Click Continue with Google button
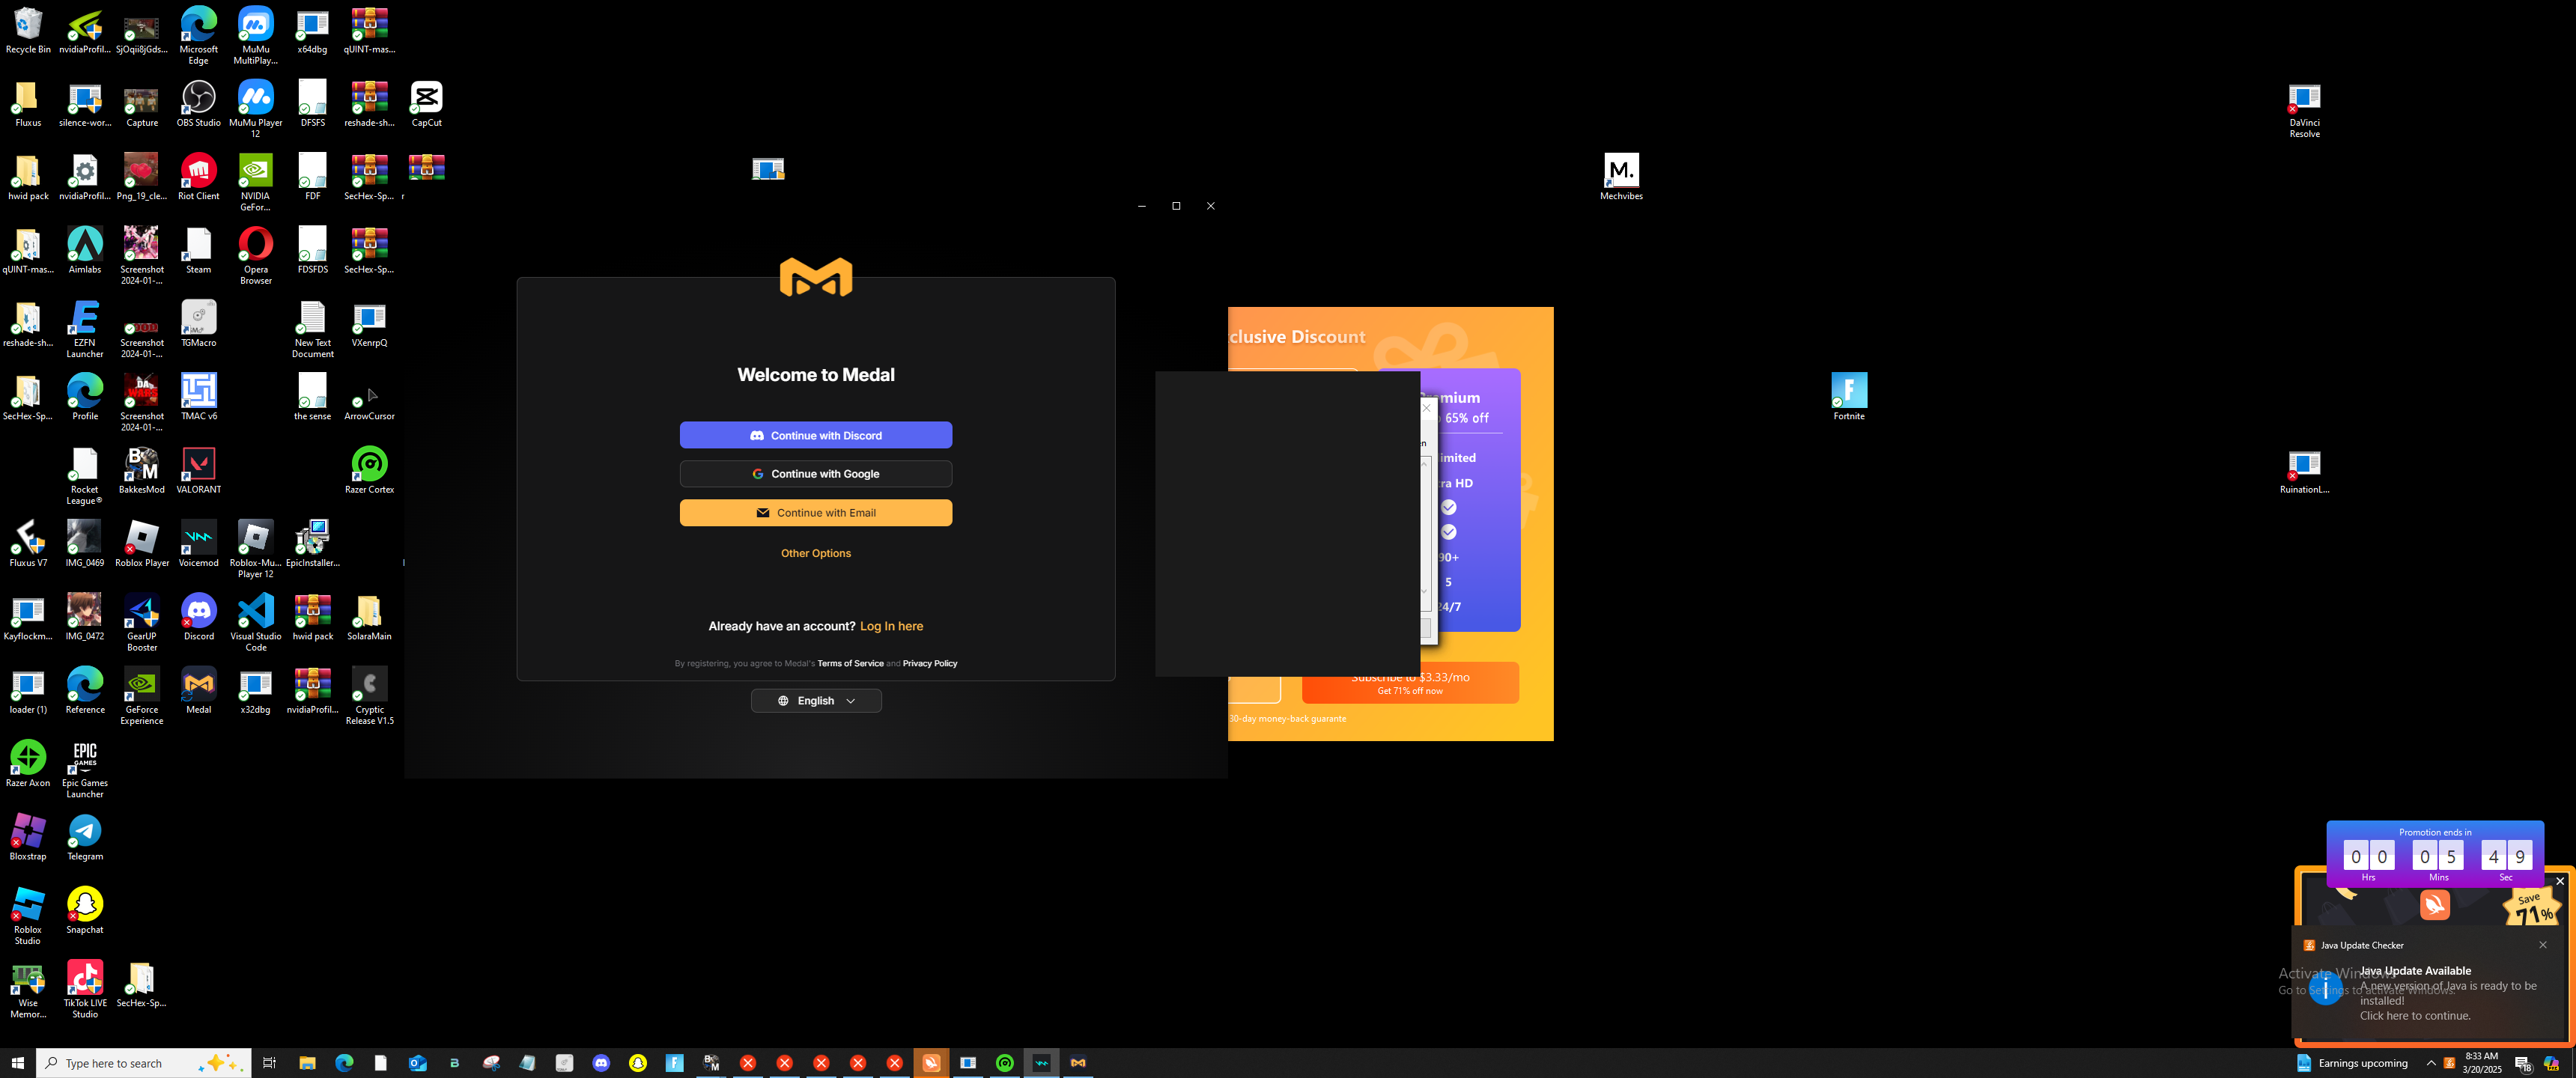Screen dimensions: 2576x1078 [815, 474]
